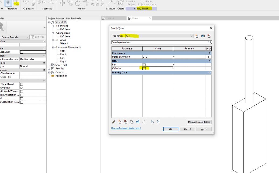
Task: Create a new family type
Action: point(197,36)
